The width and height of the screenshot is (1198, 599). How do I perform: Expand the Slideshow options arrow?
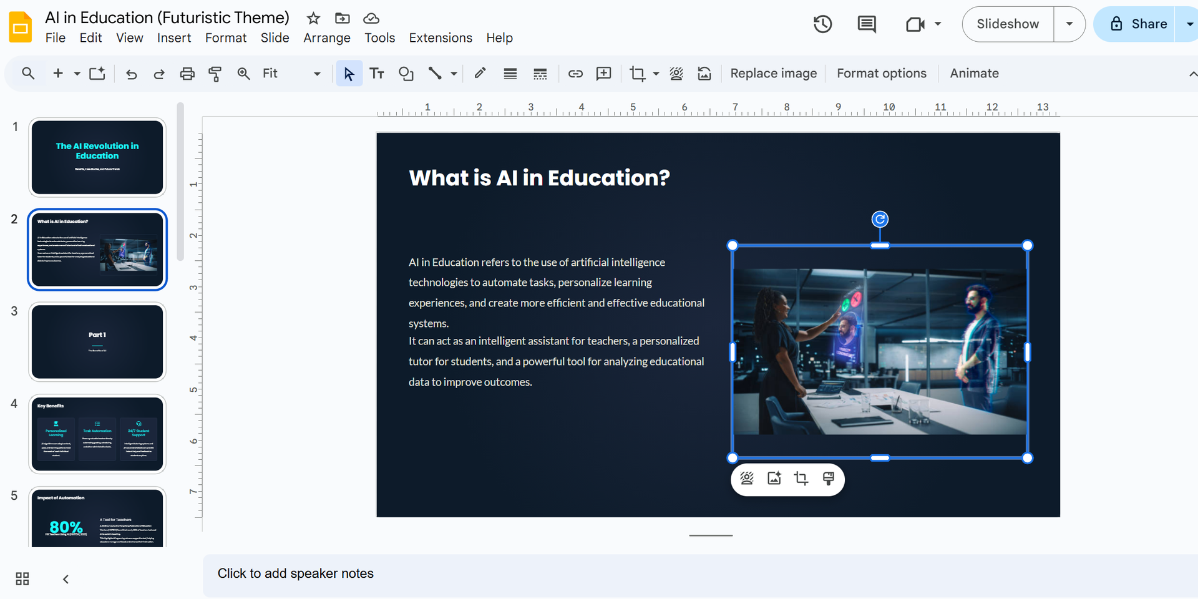(1069, 24)
